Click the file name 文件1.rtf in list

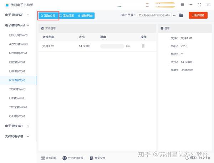tap(48, 46)
